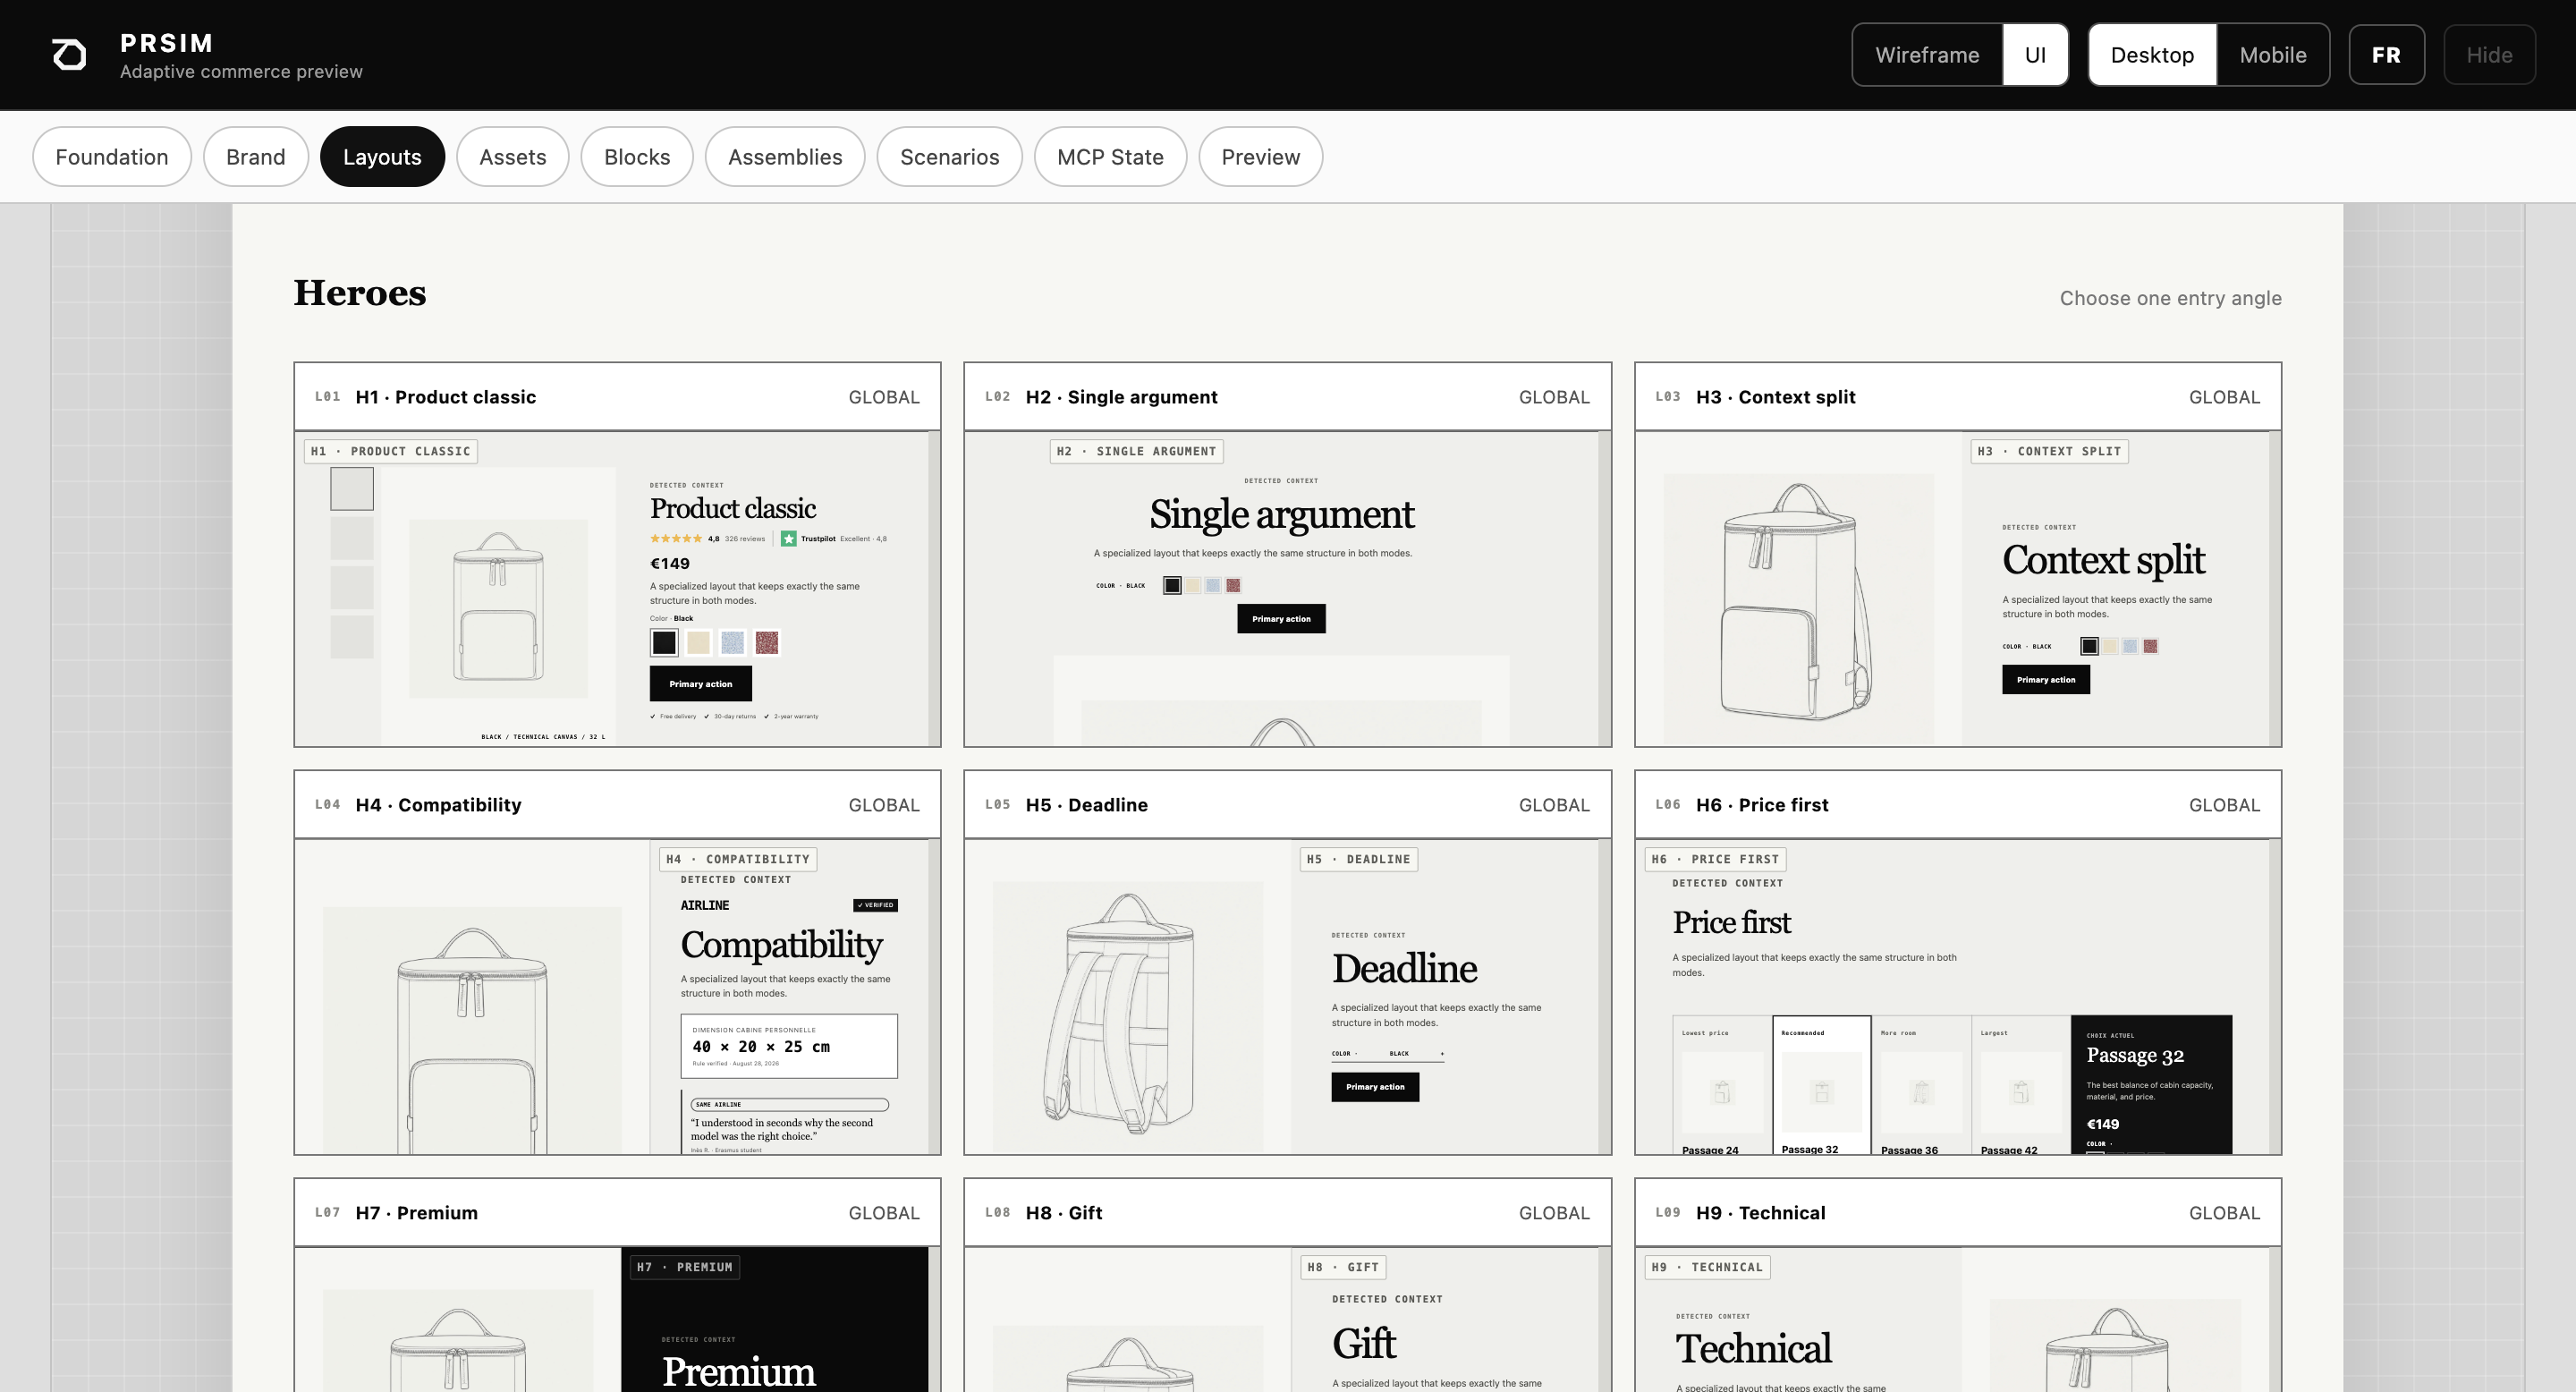Click Choose one entry angle text
This screenshot has width=2576, height=1392.
2170,298
